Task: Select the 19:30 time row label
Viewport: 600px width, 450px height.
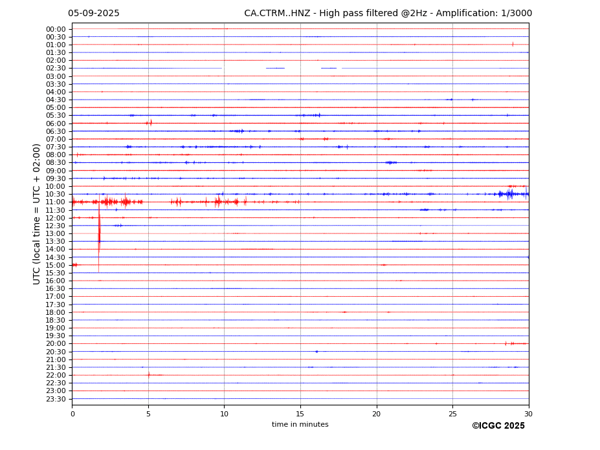Action: pos(56,336)
